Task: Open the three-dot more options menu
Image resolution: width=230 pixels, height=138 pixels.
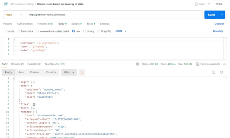Action: click(x=225, y=64)
